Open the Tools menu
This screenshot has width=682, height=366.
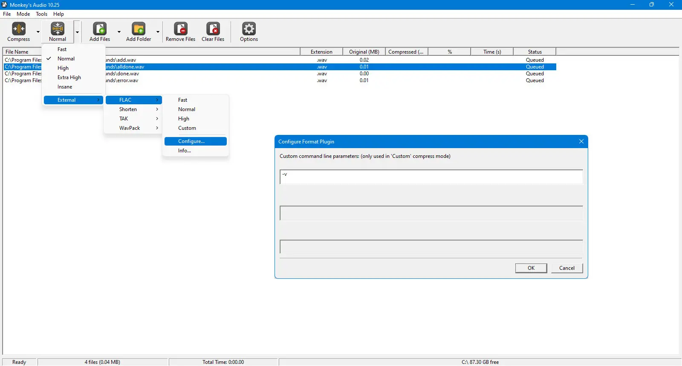pos(42,14)
